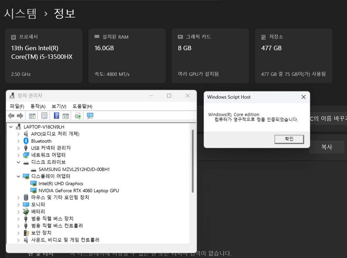Click the Device Manager title bar app icon
The image size is (347, 258).
coord(12,96)
